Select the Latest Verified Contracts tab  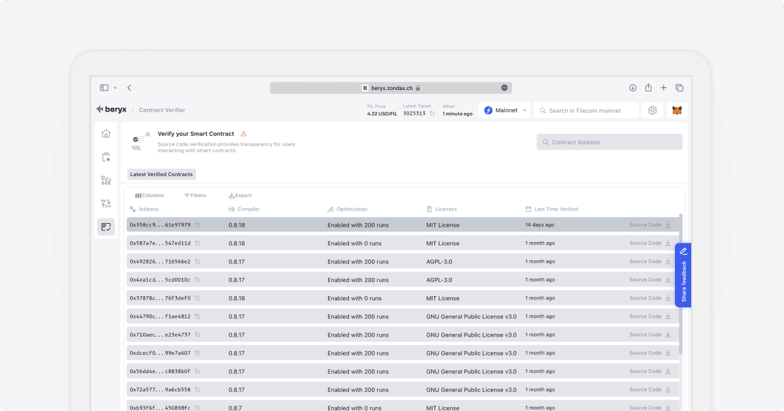(161, 174)
